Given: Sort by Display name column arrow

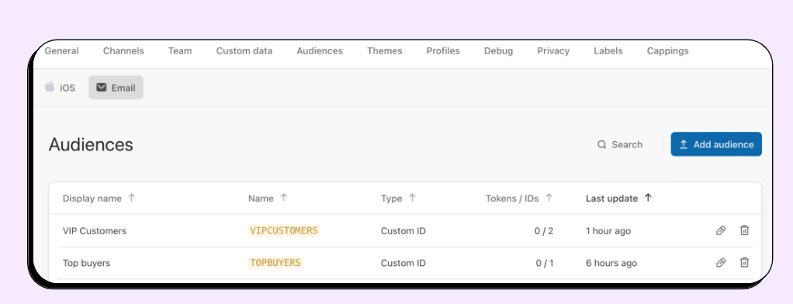Looking at the screenshot, I should pyautogui.click(x=131, y=198).
